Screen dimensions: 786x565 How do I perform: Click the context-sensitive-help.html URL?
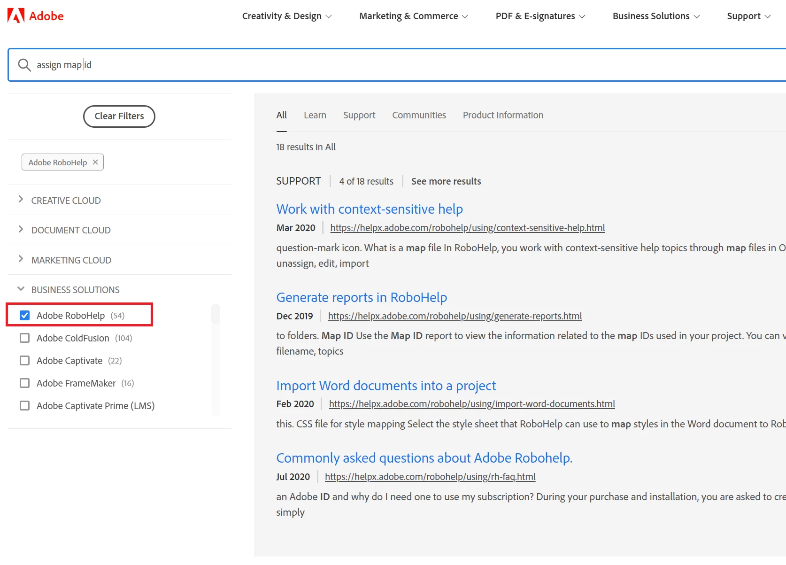tap(468, 228)
